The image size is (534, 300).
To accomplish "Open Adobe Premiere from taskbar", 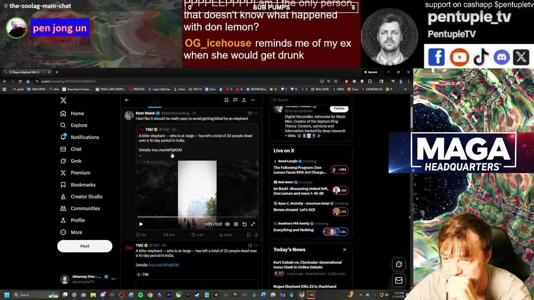I will 169,295.
